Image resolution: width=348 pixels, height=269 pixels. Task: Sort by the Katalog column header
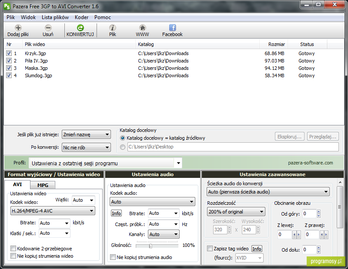pos(197,44)
